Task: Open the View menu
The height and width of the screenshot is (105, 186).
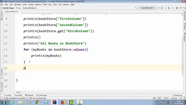Action: pyautogui.click(x=11, y=5)
